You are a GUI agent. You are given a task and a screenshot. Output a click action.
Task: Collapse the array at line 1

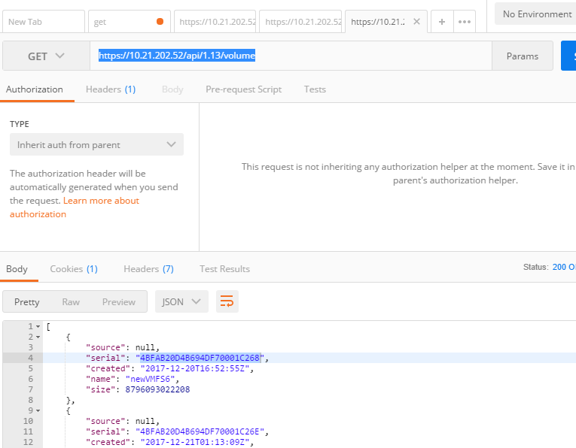pyautogui.click(x=38, y=326)
